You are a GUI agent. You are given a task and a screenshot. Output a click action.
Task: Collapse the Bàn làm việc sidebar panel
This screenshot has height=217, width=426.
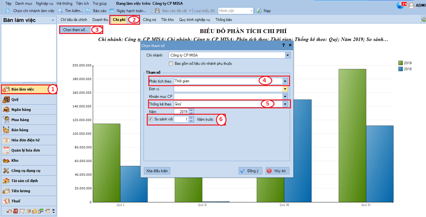pyautogui.click(x=53, y=20)
